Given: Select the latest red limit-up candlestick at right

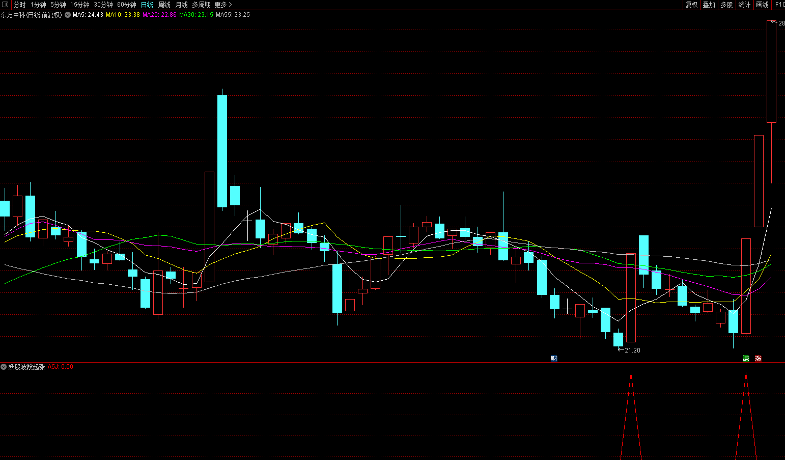Looking at the screenshot, I should (x=771, y=71).
